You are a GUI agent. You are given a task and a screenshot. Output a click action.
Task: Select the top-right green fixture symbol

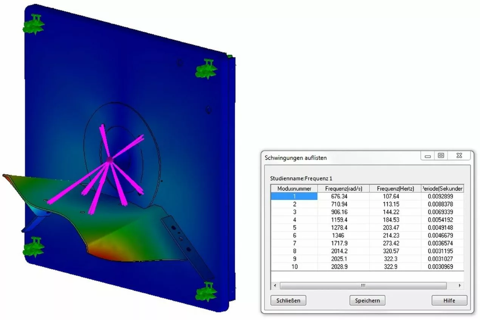tap(206, 69)
